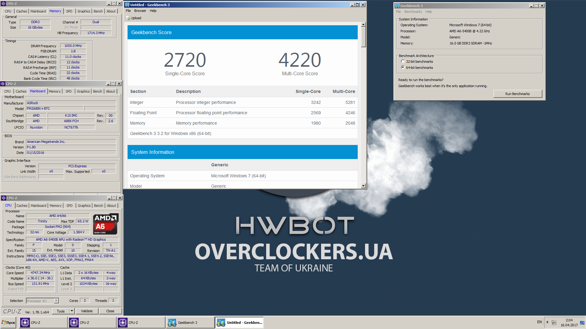Click the Upload icon in Geekbench window
The height and width of the screenshot is (329, 586).
[128, 18]
